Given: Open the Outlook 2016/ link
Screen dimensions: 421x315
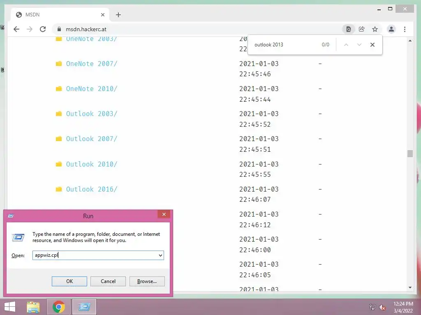Looking at the screenshot, I should [x=92, y=189].
